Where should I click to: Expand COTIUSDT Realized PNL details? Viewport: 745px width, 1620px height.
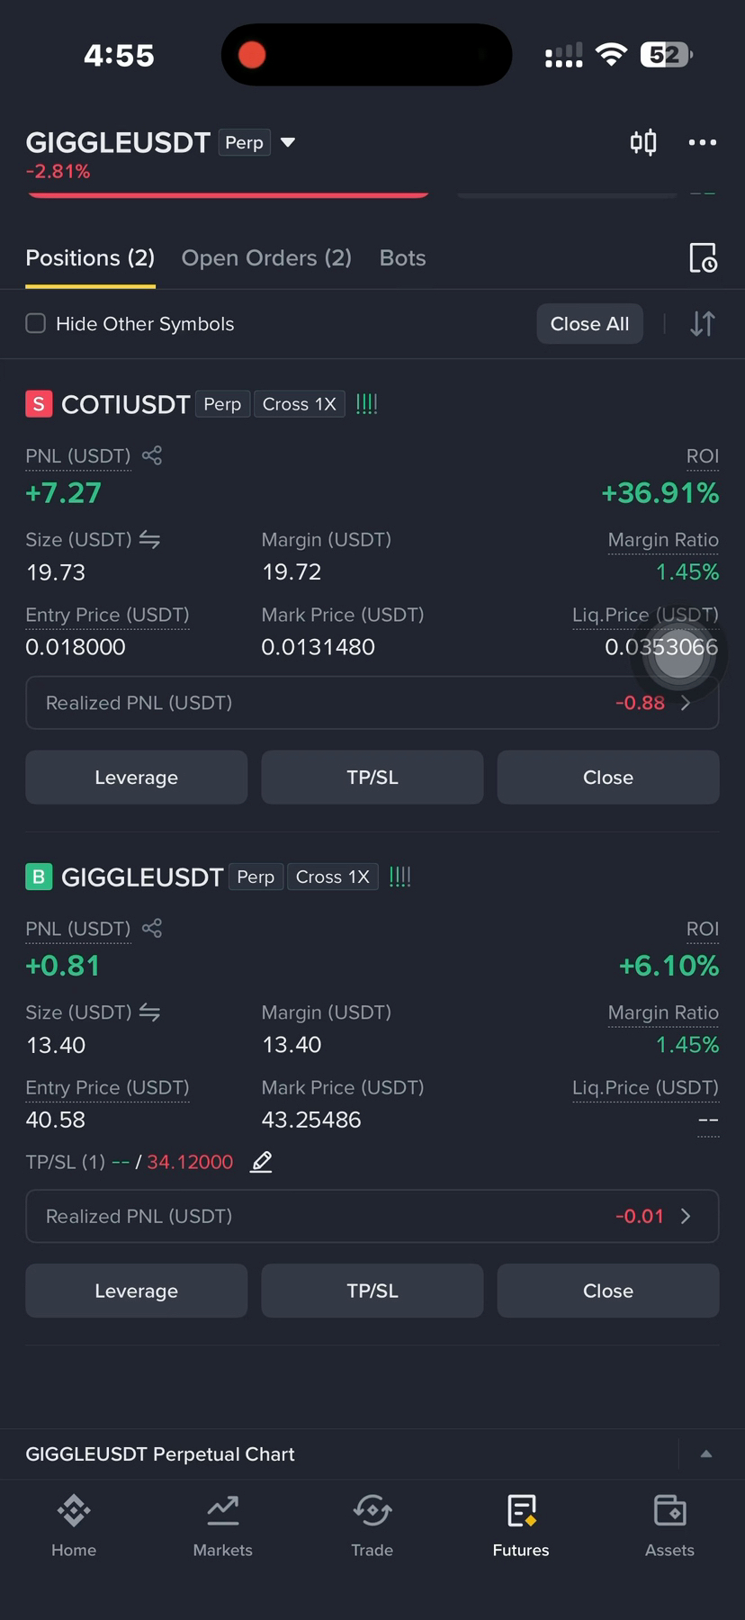tap(372, 703)
